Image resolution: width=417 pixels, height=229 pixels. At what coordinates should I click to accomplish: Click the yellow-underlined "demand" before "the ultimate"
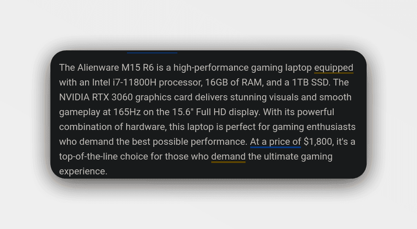click(228, 157)
